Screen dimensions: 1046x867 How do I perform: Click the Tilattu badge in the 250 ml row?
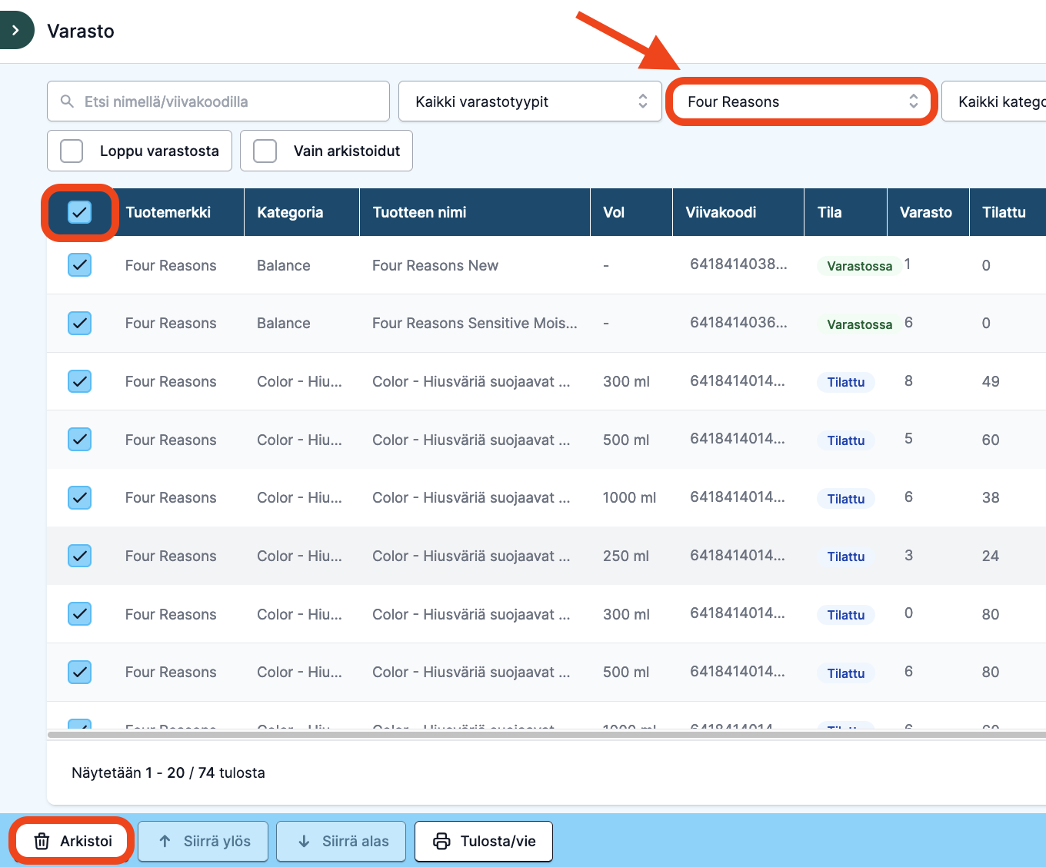(x=845, y=556)
